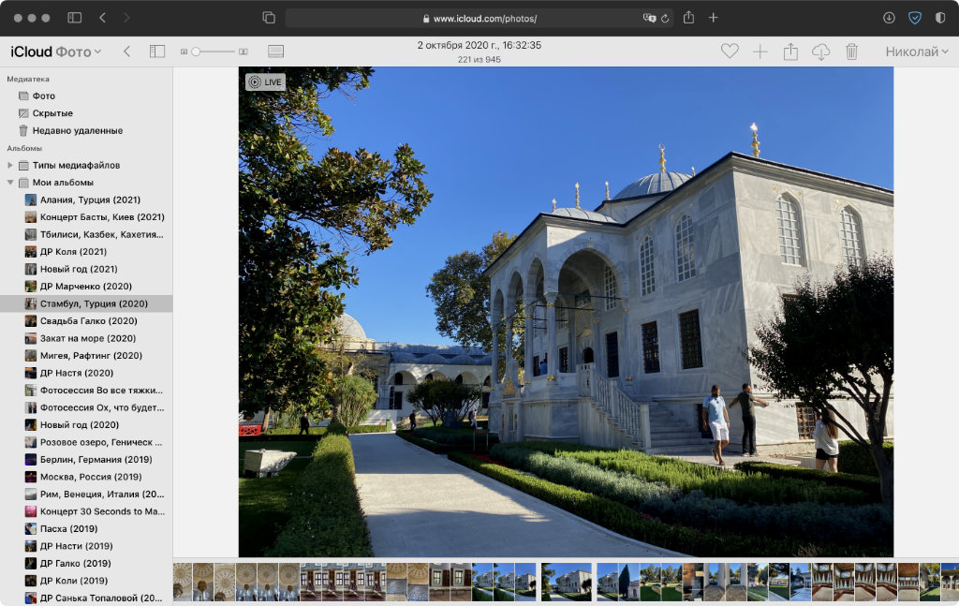The image size is (959, 606).
Task: Show Safari downloads icon
Action: click(890, 18)
